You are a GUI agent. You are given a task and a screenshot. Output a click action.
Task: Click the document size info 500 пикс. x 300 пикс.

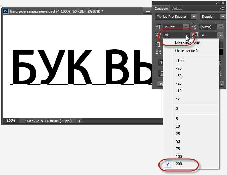click(48, 121)
